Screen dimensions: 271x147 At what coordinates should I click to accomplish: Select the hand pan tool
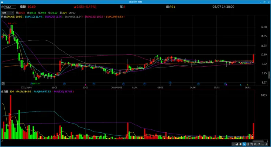click(x=241, y=144)
